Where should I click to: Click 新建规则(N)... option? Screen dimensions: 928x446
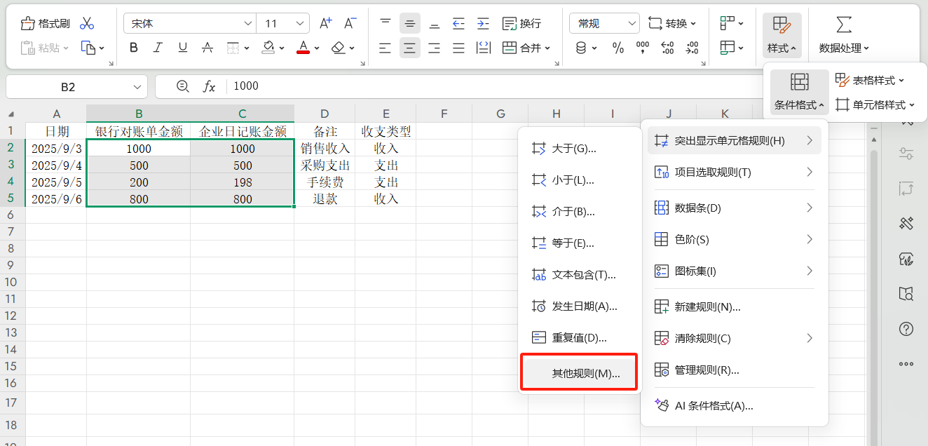(707, 306)
